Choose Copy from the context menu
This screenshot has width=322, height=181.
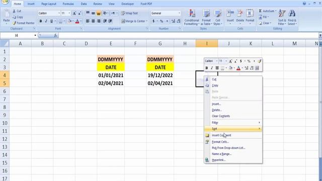233,85
